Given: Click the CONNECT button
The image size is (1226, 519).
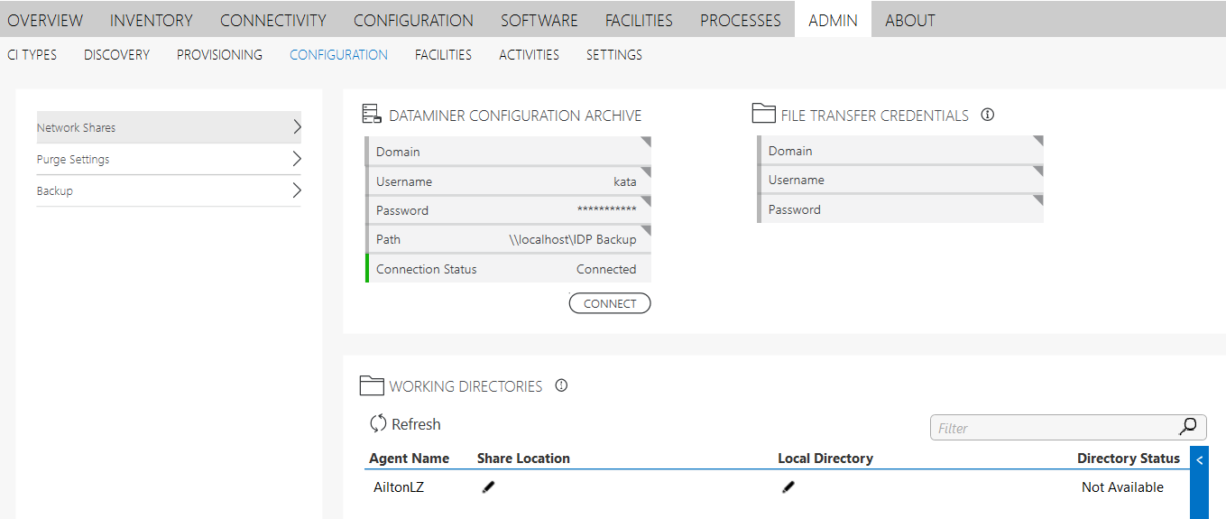Looking at the screenshot, I should (x=610, y=303).
